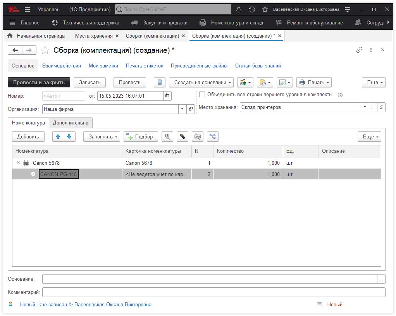Screen dimensions: 396x316
Task: Switch to the Дополнительно tab
Action: (71, 123)
